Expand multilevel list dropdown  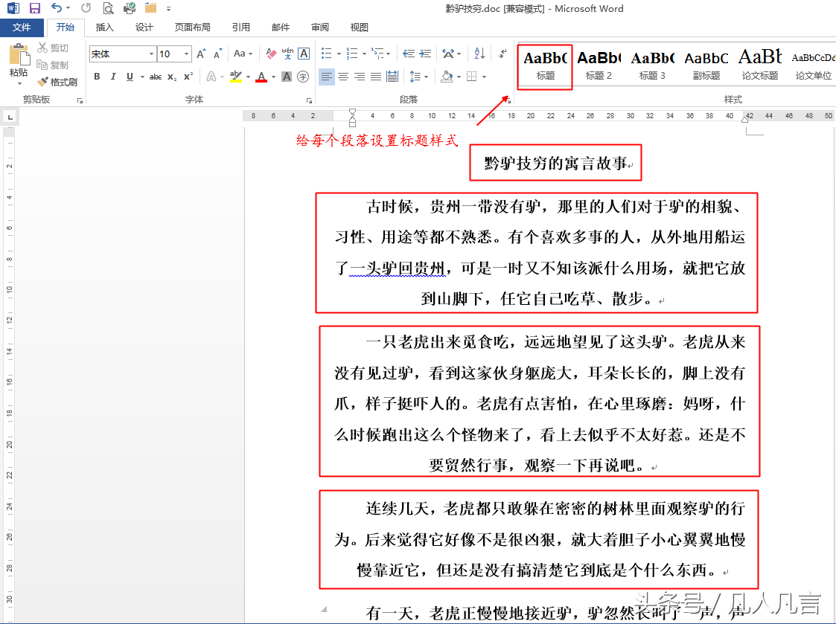point(389,54)
